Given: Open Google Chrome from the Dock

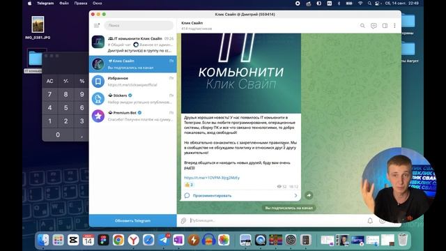Looking at the screenshot, I should [x=118, y=240].
